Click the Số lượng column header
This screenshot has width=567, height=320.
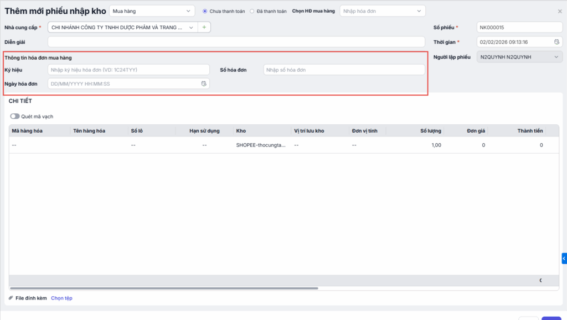(430, 131)
